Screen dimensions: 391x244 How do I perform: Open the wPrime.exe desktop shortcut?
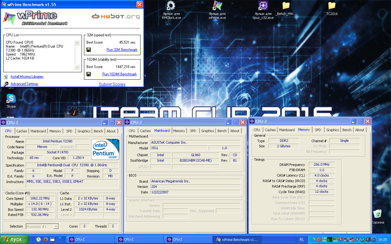[x=217, y=11]
